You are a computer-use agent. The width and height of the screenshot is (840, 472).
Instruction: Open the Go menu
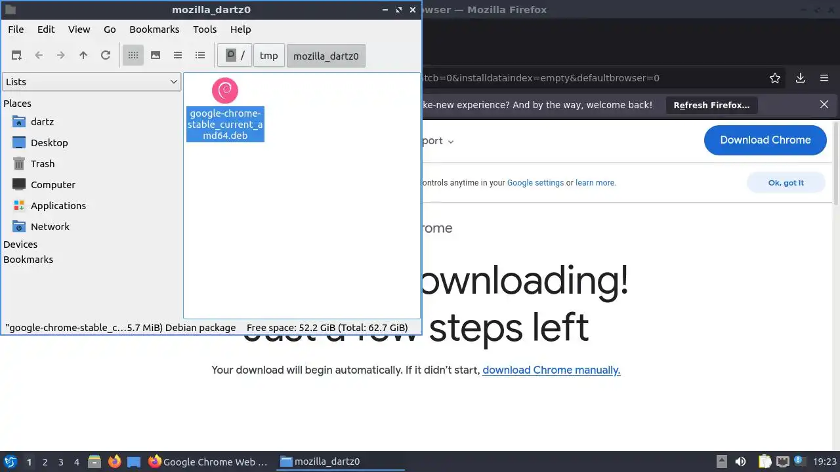[110, 29]
